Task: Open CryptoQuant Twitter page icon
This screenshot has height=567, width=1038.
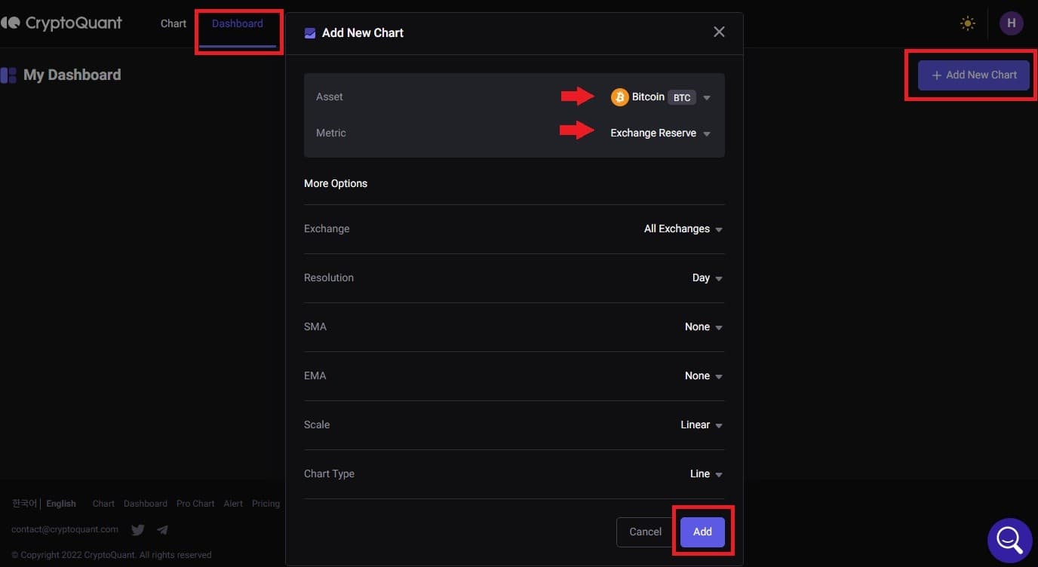Action: (138, 530)
